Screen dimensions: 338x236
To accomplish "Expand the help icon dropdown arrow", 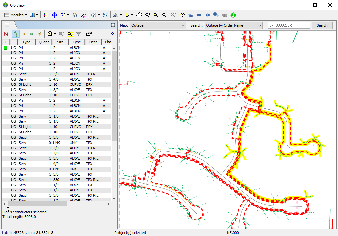I will tap(99, 15).
